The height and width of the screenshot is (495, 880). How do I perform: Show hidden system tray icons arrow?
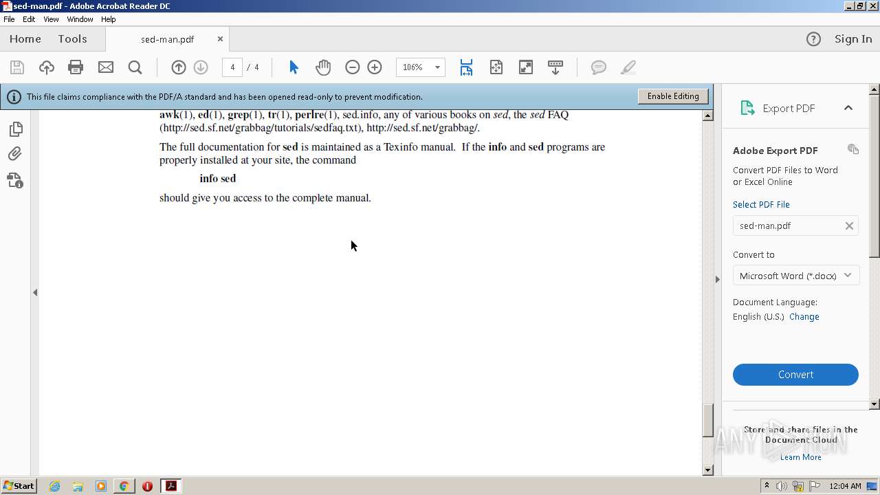coord(767,486)
